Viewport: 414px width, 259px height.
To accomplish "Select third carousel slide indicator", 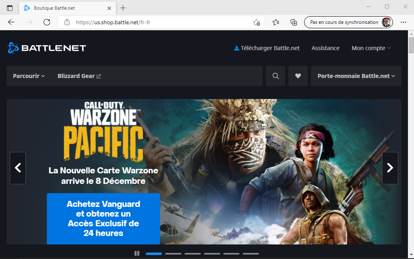I will (x=193, y=254).
